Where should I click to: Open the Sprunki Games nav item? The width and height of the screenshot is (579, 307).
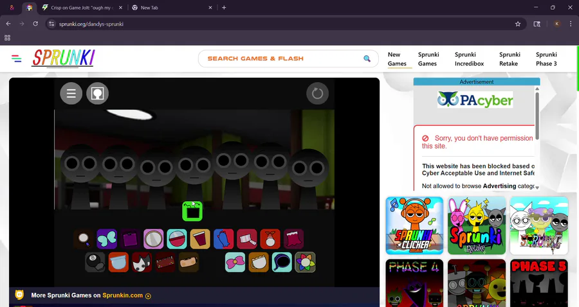tap(428, 59)
